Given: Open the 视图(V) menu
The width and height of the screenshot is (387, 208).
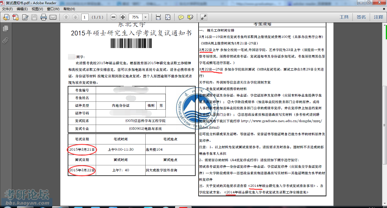Looking at the screenshot, I should coord(37,9).
